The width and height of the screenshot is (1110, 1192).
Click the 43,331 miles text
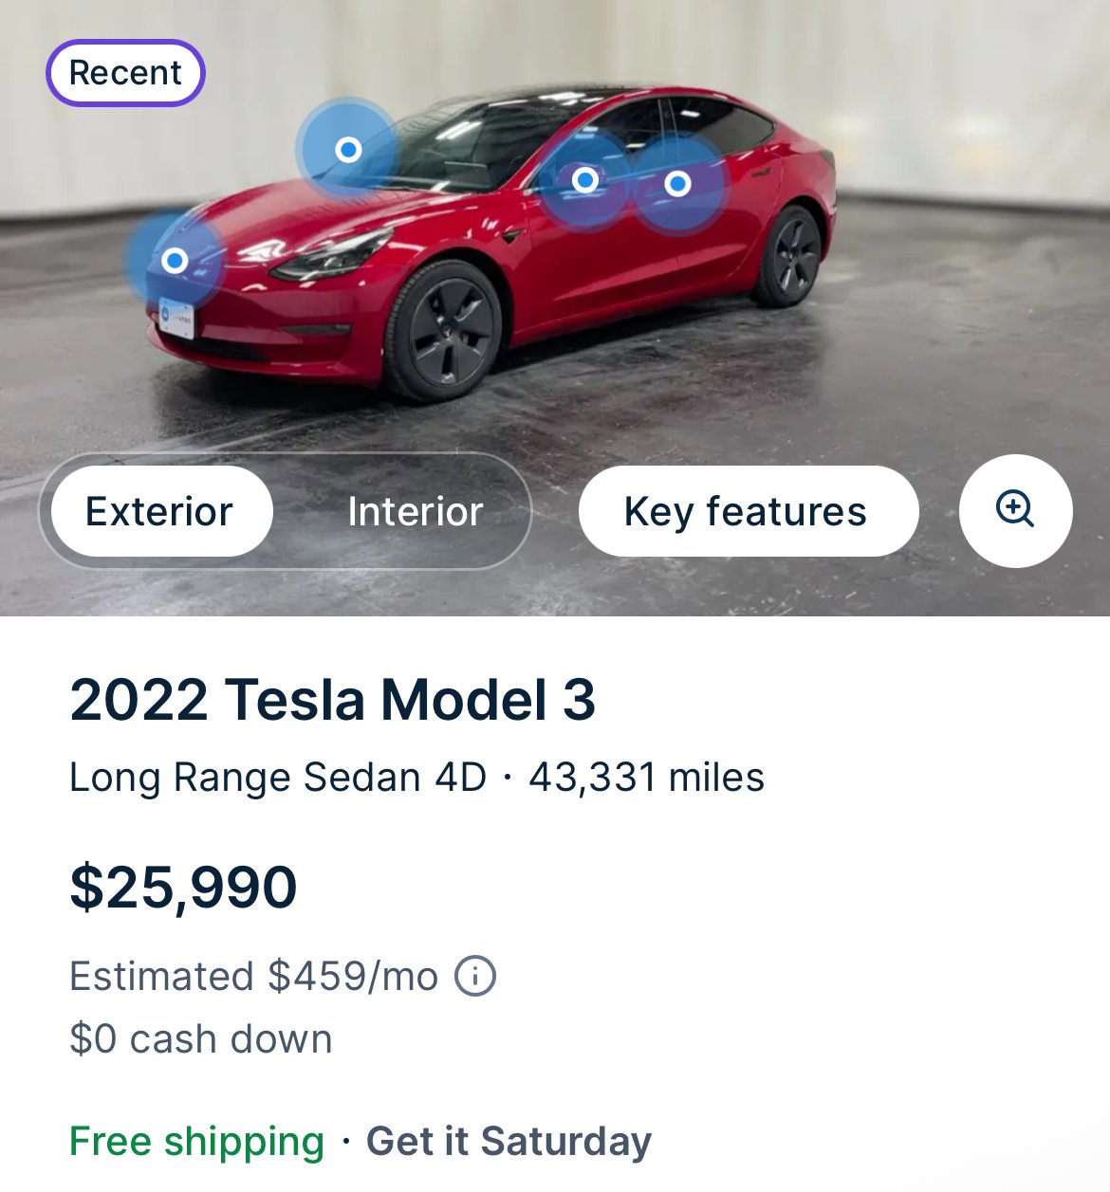(x=646, y=778)
